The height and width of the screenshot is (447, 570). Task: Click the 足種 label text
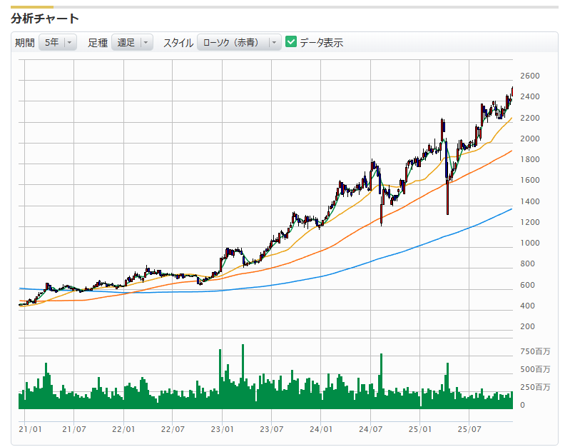pos(98,43)
